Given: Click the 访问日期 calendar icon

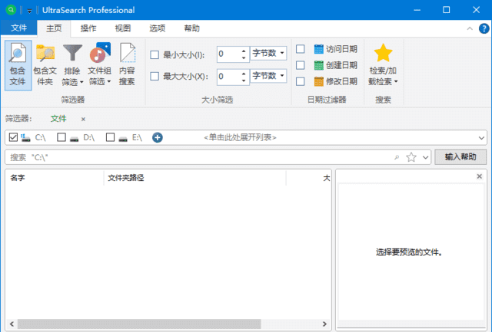Looking at the screenshot, I should pyautogui.click(x=318, y=49).
